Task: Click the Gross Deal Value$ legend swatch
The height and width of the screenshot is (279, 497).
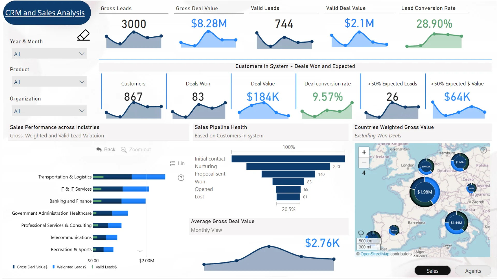Action: pos(13,267)
